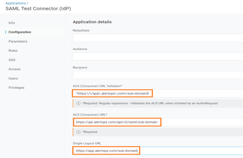Click the Regular expression validation hint text
The width and height of the screenshot is (243, 158).
[150, 103]
